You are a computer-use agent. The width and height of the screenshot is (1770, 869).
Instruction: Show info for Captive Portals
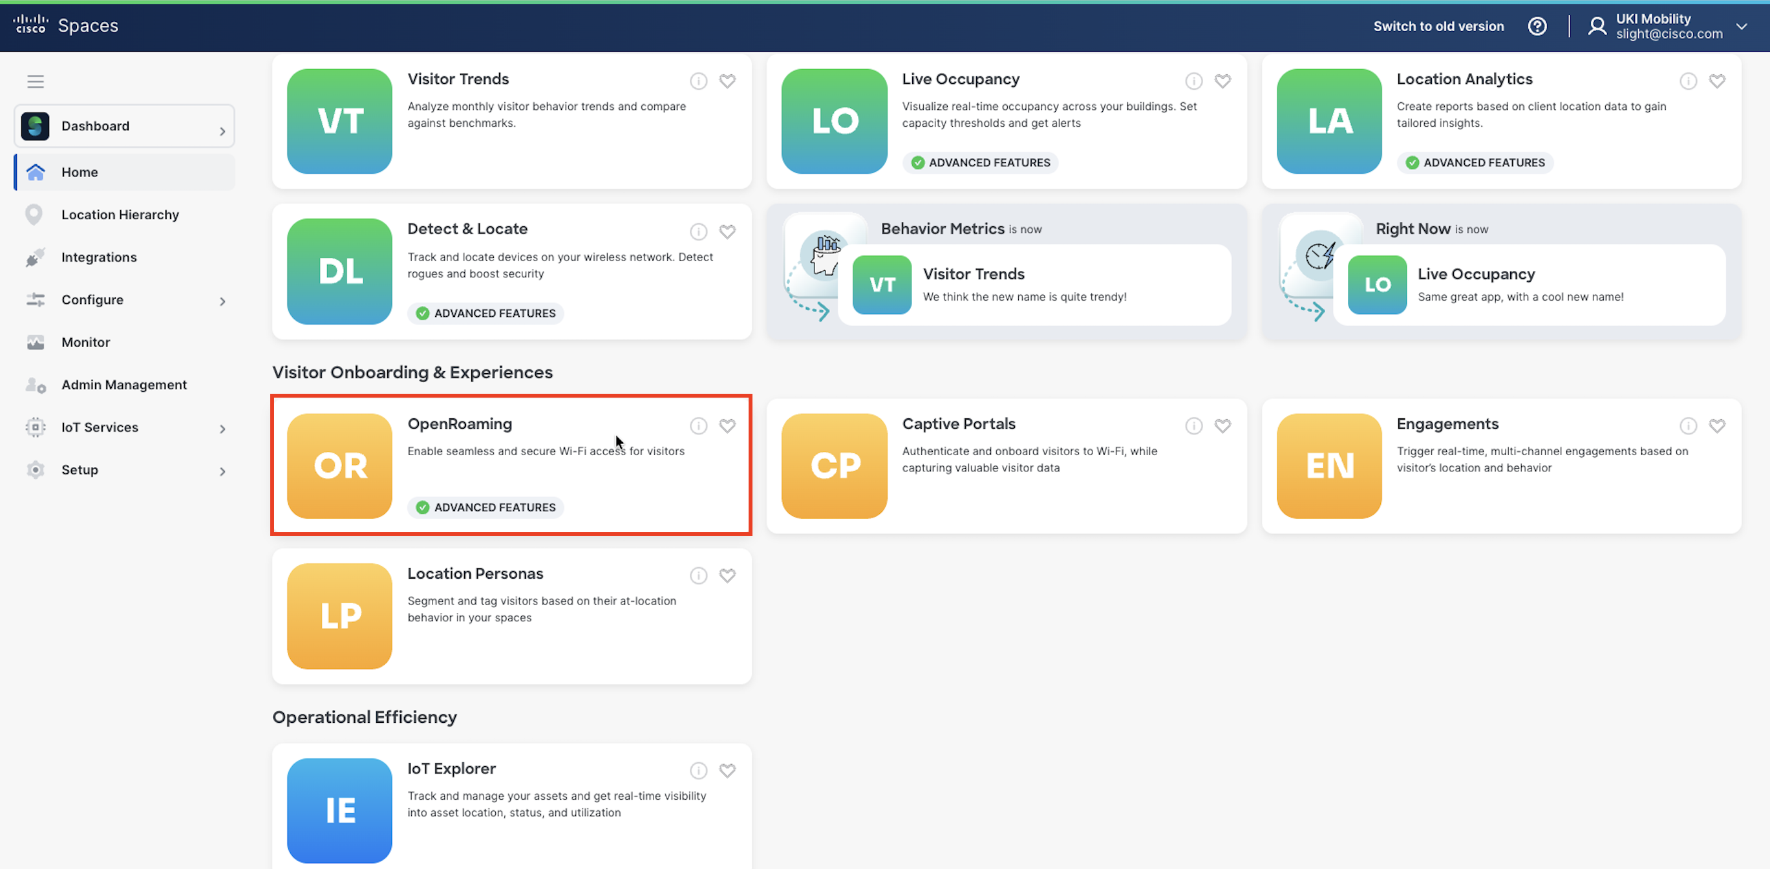pos(1193,425)
